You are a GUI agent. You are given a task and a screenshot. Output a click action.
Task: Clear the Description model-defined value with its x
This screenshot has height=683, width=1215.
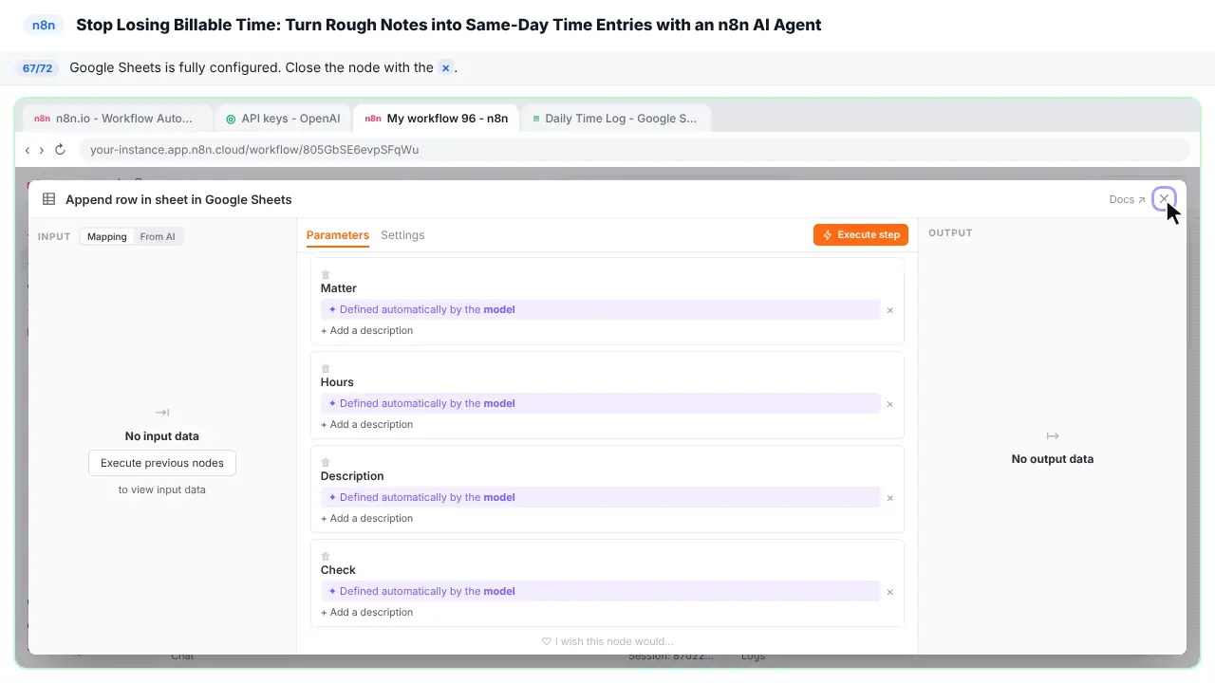tap(889, 498)
